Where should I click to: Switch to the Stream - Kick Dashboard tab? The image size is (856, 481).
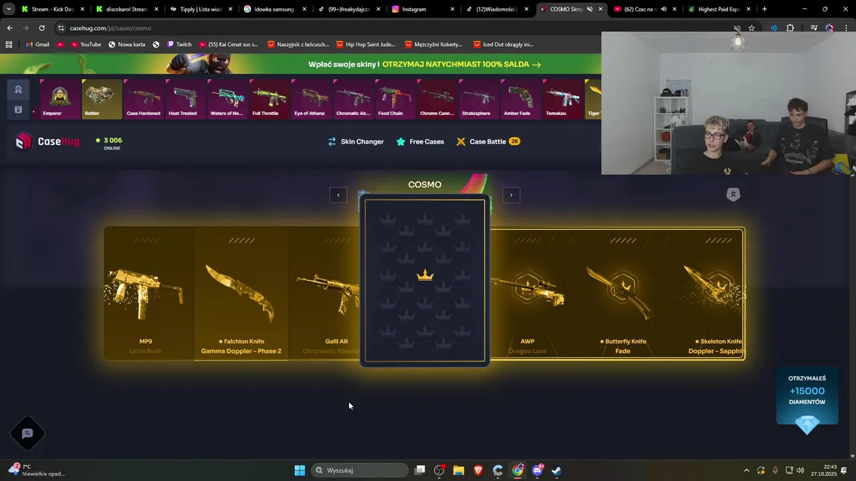(53, 9)
